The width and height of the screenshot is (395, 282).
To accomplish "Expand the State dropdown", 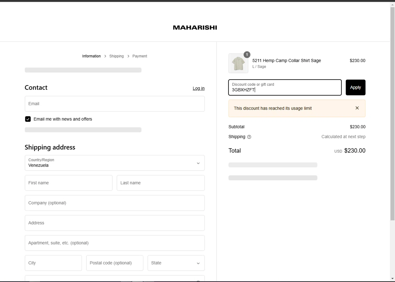I will click(176, 263).
